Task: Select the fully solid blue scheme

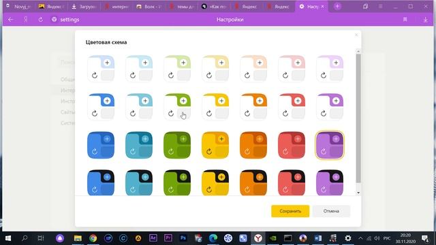Action: click(101, 145)
